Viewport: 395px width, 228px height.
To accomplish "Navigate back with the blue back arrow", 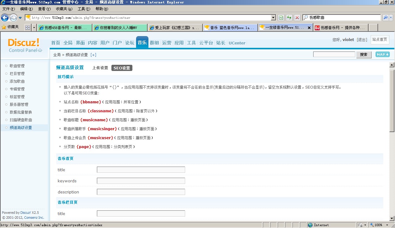I will pyautogui.click(x=4, y=18).
